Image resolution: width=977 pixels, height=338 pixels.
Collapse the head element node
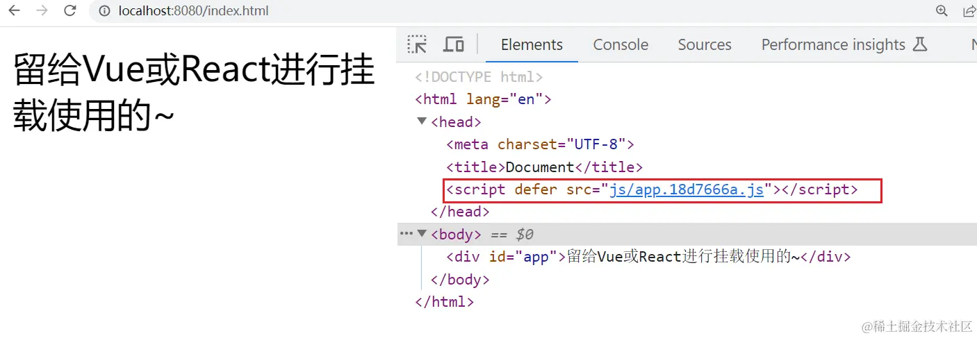click(x=421, y=121)
